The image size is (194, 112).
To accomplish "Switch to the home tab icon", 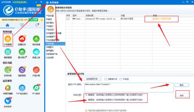I will pyautogui.click(x=8, y=25).
